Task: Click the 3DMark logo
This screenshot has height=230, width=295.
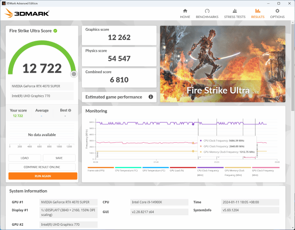Action: [27, 13]
